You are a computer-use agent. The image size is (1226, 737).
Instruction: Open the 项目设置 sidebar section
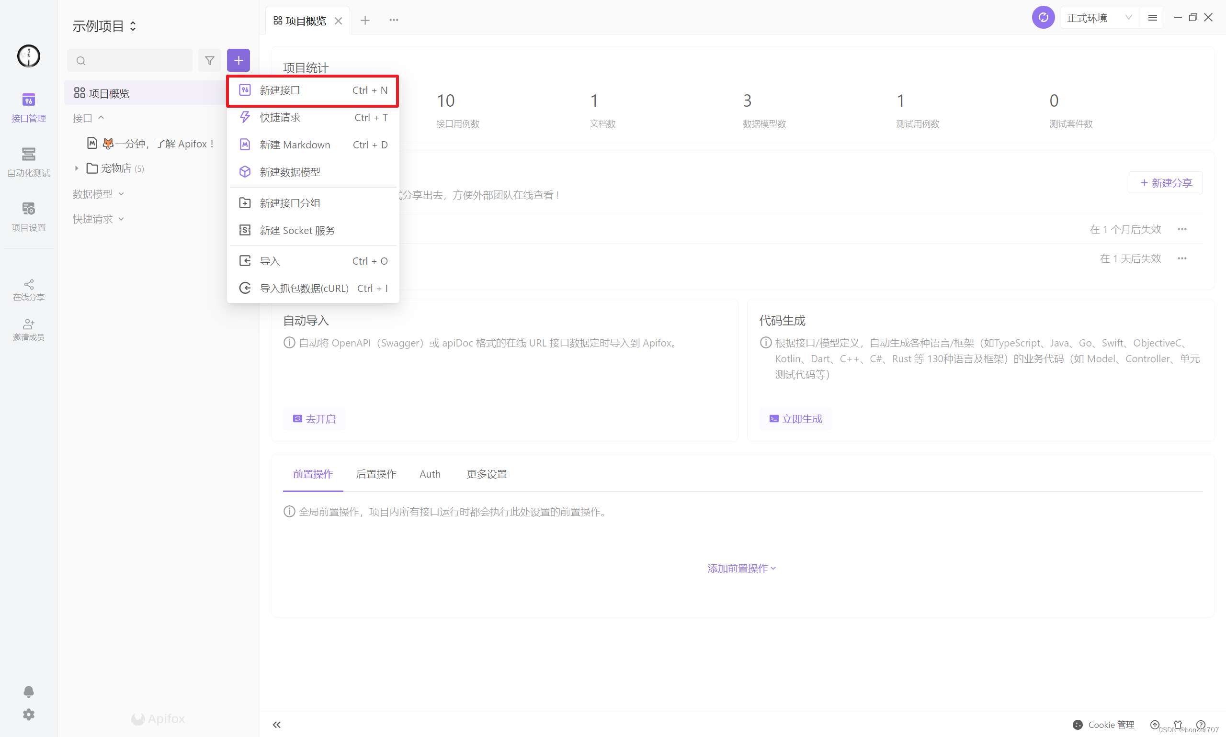pos(28,216)
